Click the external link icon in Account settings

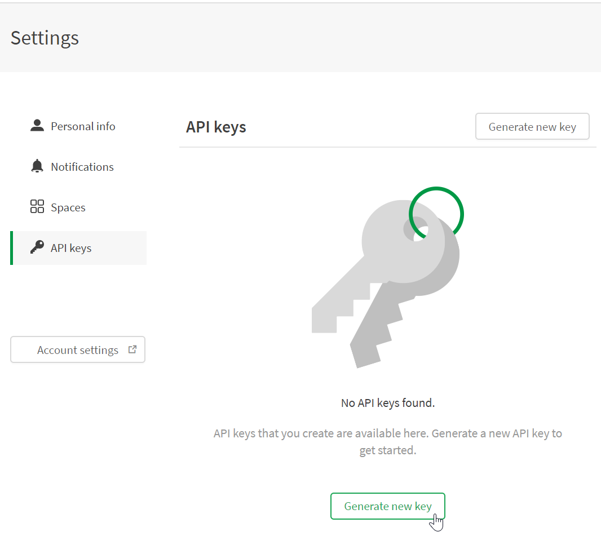(x=132, y=349)
